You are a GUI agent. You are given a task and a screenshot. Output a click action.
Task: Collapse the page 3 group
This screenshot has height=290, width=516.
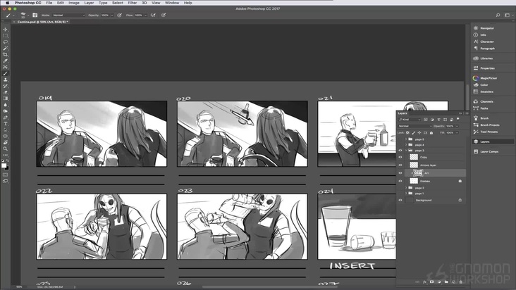(x=406, y=151)
